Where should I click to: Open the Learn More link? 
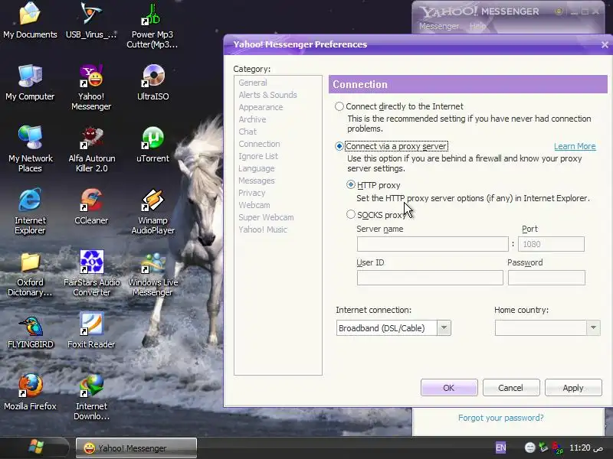[575, 146]
